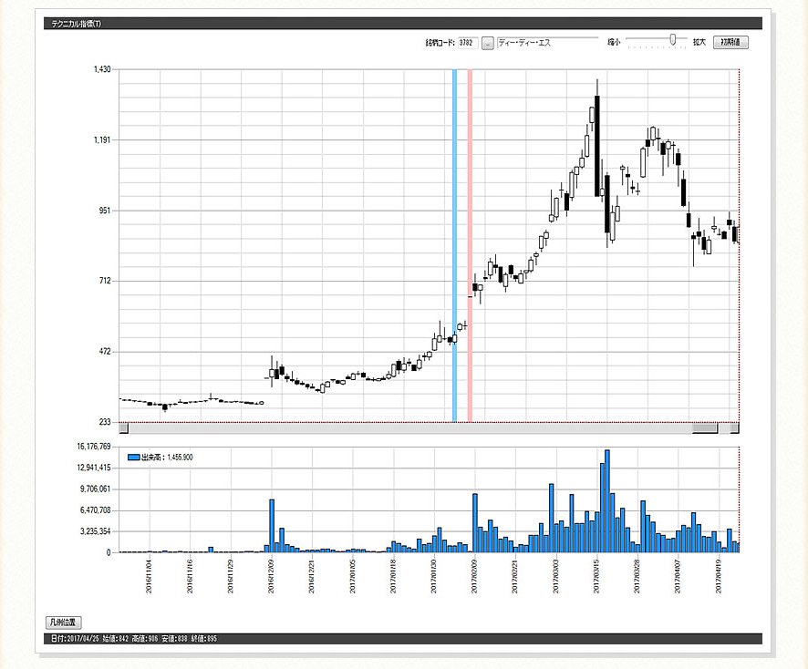Click the status bar showing 日付:2017/04/25
Viewport: 808px width, 669px height.
(x=134, y=639)
